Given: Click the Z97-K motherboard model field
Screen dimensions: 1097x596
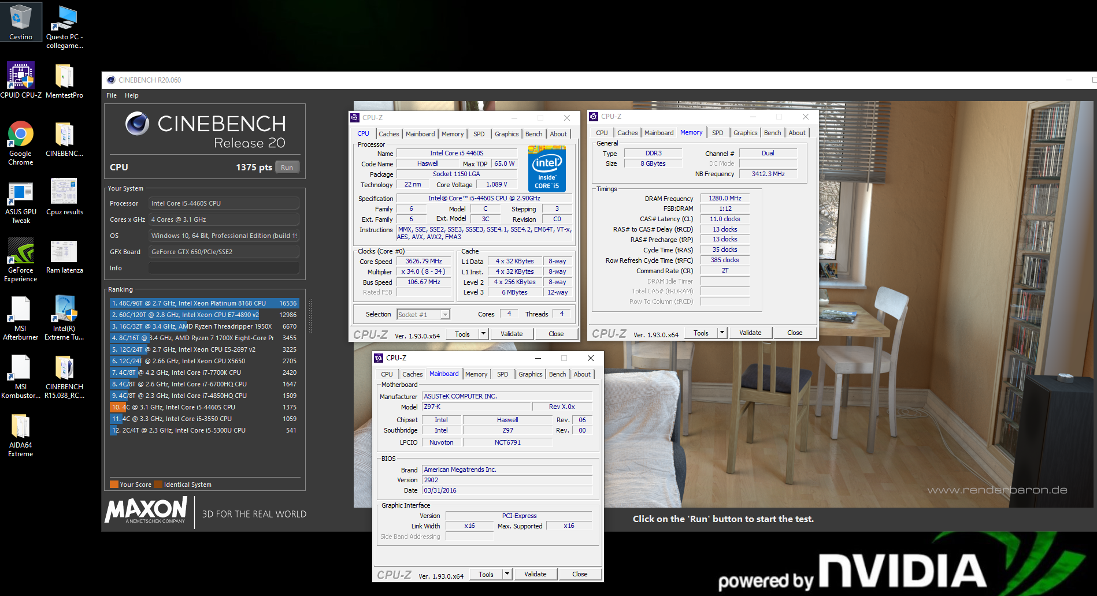Looking at the screenshot, I should click(476, 407).
